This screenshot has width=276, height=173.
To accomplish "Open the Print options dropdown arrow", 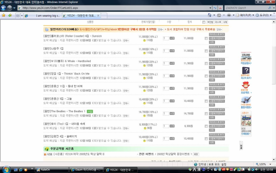I will point(233,15).
